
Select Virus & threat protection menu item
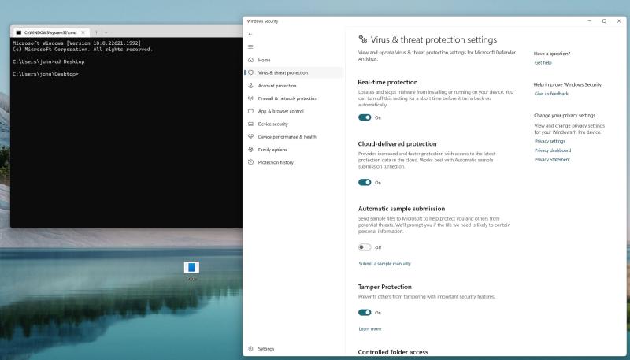(295, 72)
